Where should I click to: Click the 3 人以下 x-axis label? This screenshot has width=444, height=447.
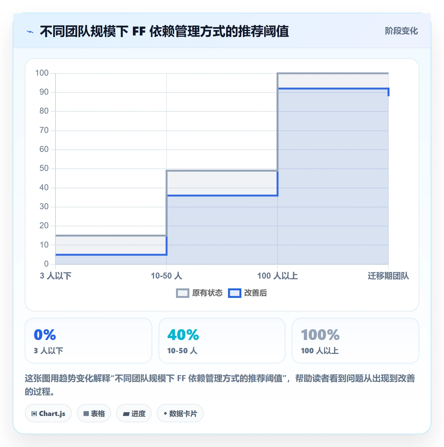(55, 276)
